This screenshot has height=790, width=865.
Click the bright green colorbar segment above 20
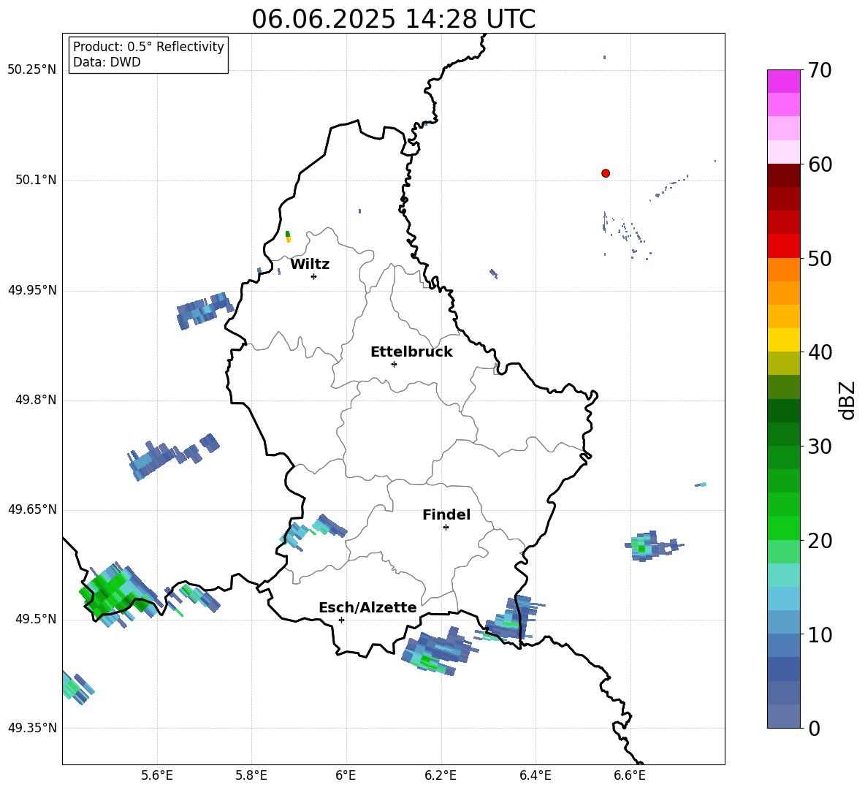point(783,528)
